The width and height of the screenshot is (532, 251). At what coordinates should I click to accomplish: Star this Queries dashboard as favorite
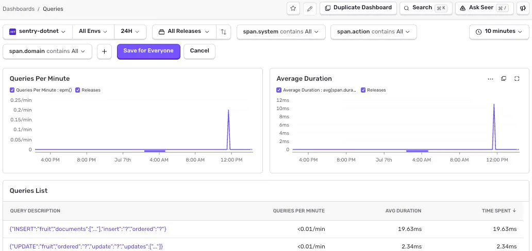[x=293, y=8]
